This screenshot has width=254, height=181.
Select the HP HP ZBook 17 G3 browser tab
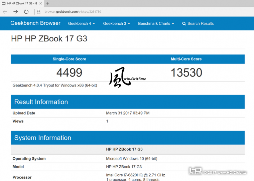pyautogui.click(x=22, y=3)
